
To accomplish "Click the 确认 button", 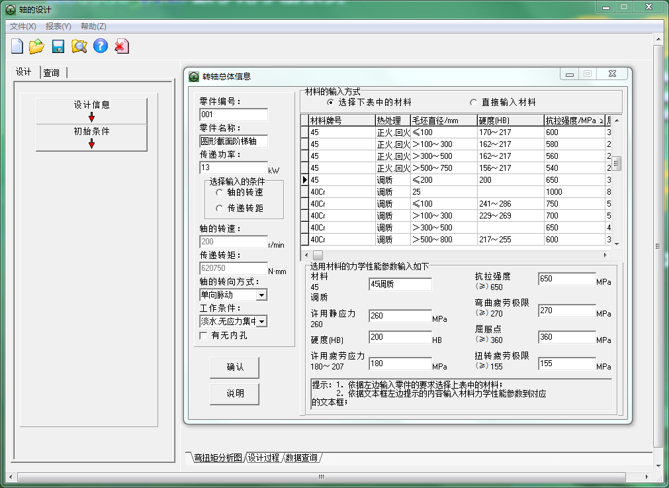I will (x=235, y=367).
